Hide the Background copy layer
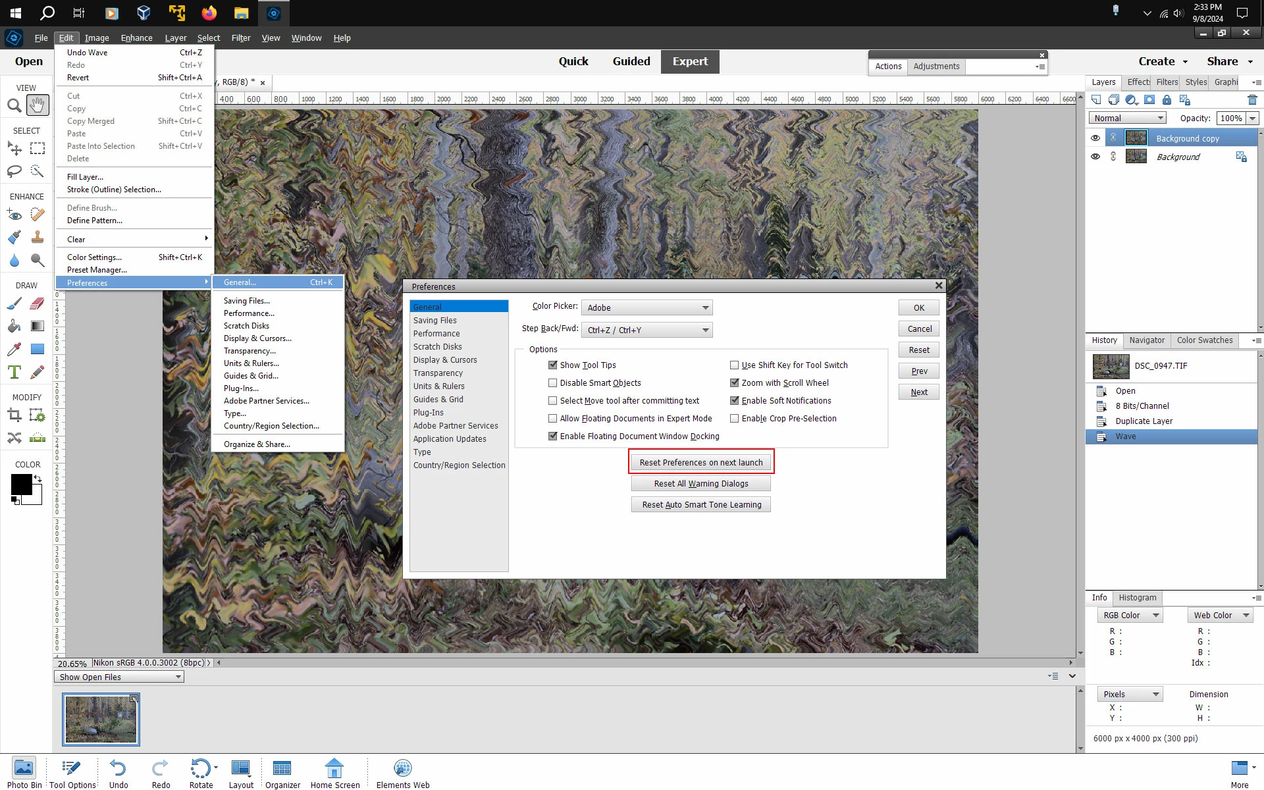The width and height of the screenshot is (1264, 790). (1095, 138)
